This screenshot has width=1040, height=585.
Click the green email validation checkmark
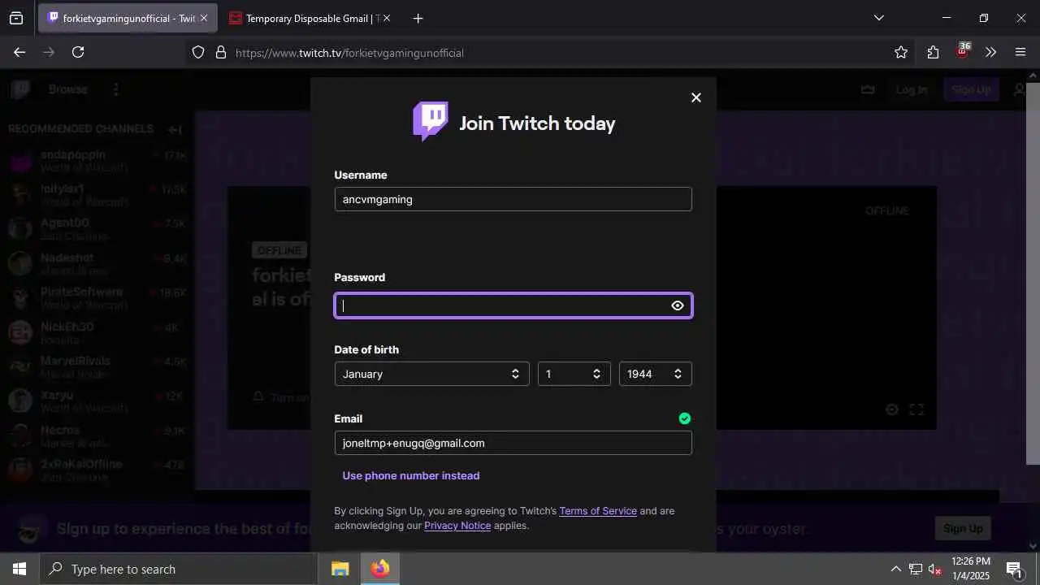click(685, 418)
